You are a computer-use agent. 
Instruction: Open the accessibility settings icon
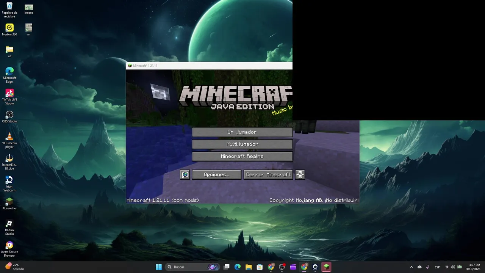coord(300,174)
